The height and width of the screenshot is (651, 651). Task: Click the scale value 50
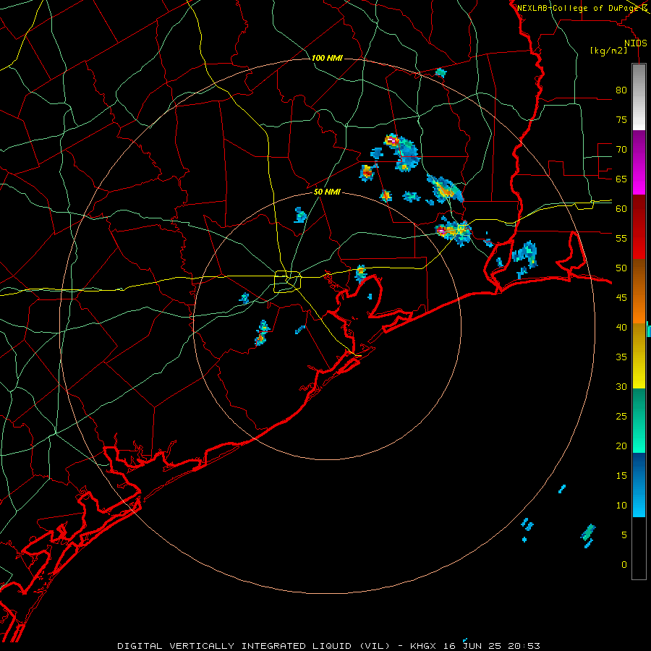click(621, 268)
